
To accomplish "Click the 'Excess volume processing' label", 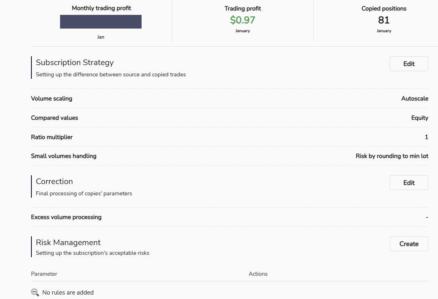I will pos(66,217).
